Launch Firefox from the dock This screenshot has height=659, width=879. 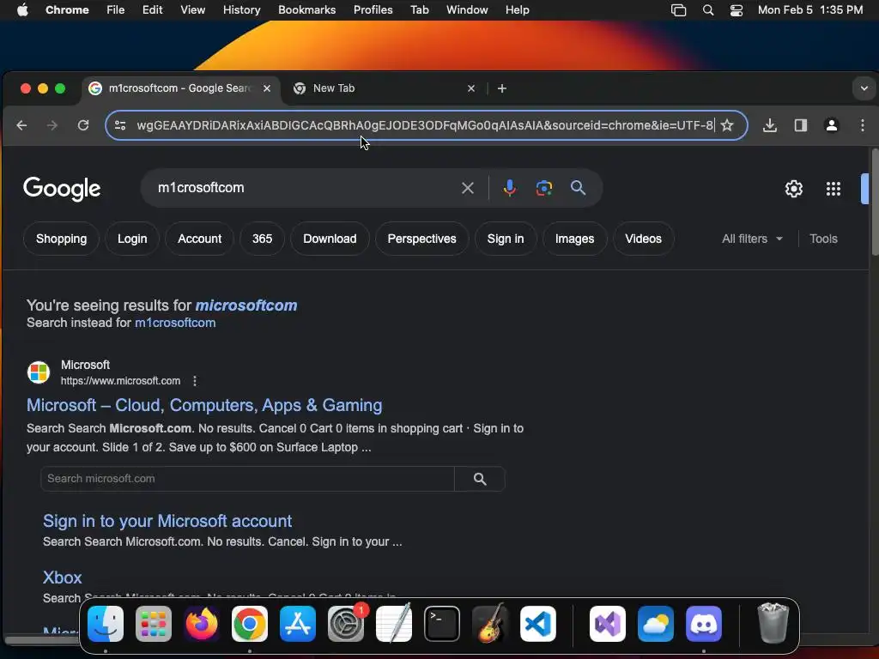[201, 624]
